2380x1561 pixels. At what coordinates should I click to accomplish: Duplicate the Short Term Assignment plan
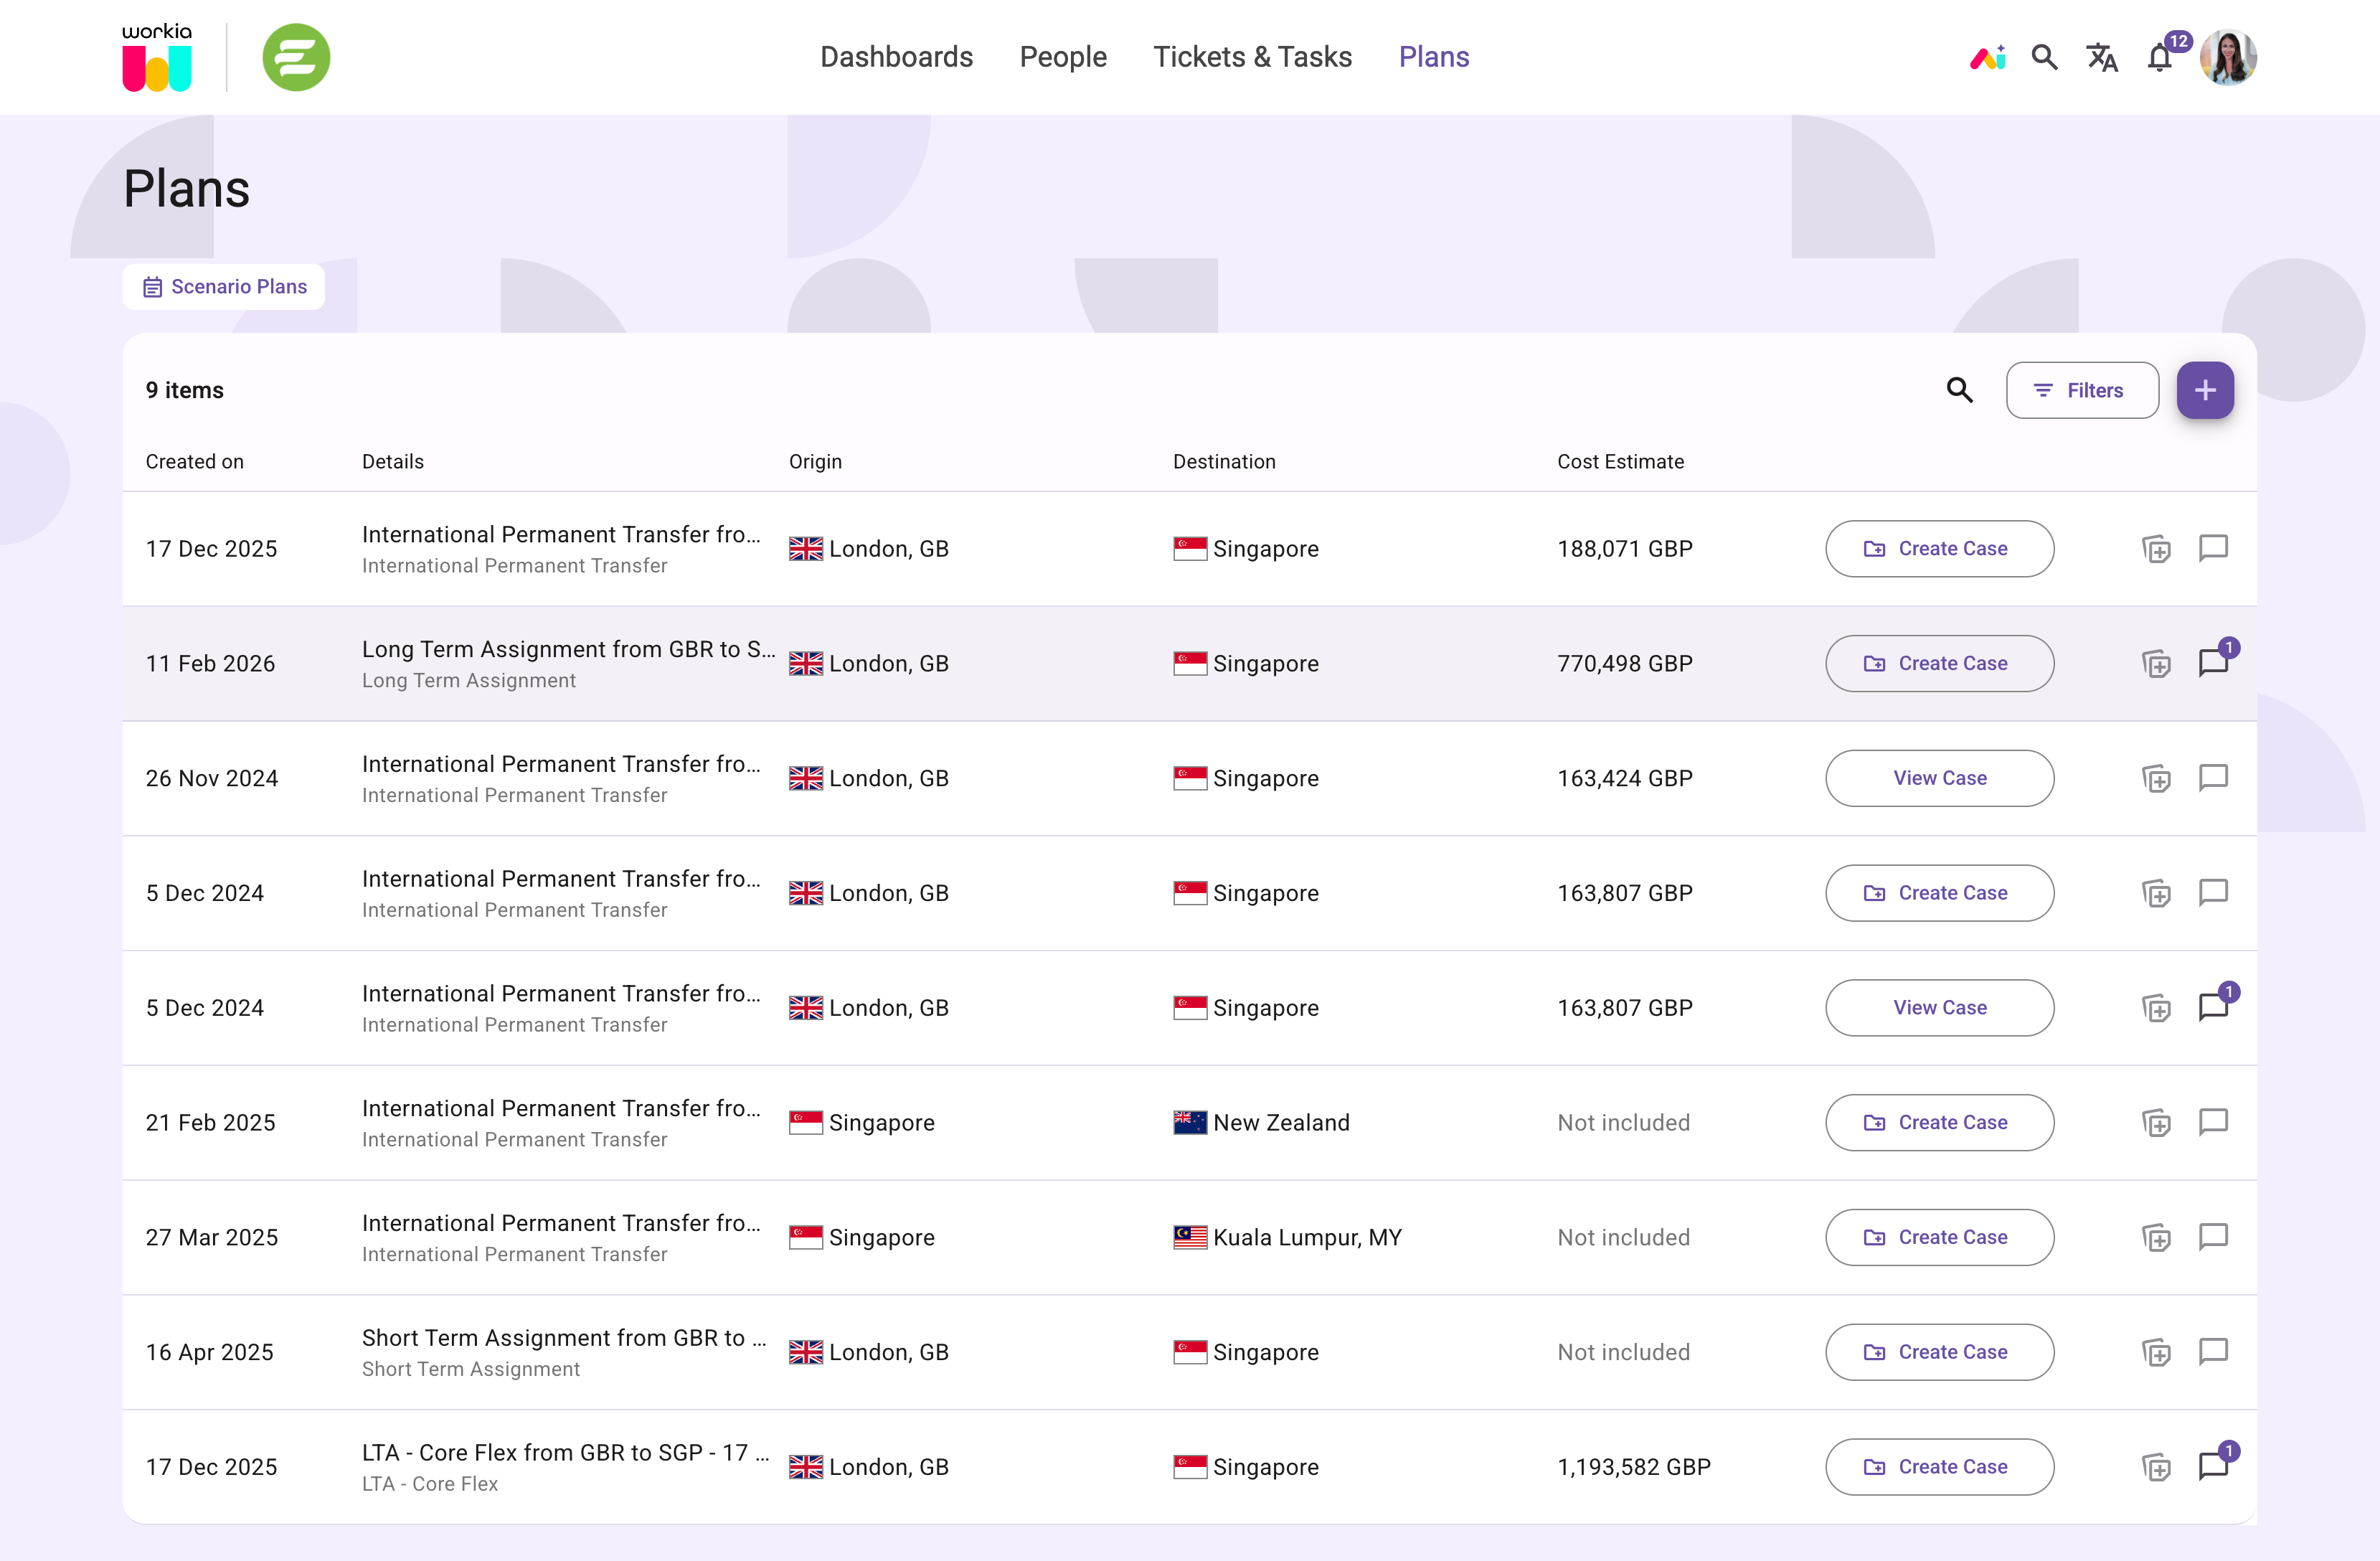coord(2156,1352)
